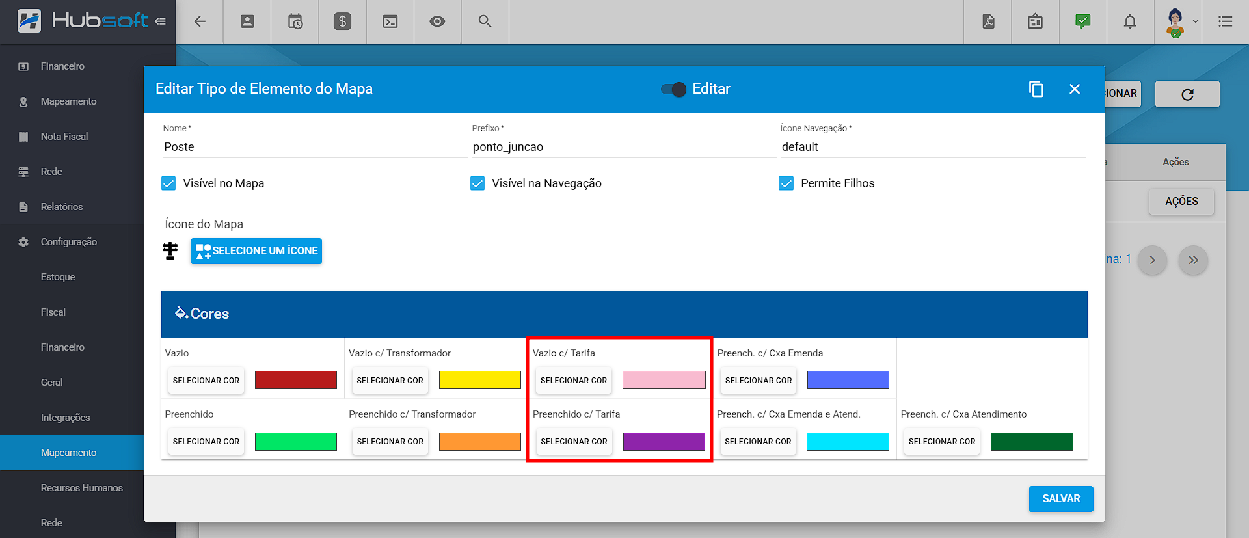The height and width of the screenshot is (538, 1249).
Task: Click Selecionar Cor for Preenchido
Action: point(206,442)
